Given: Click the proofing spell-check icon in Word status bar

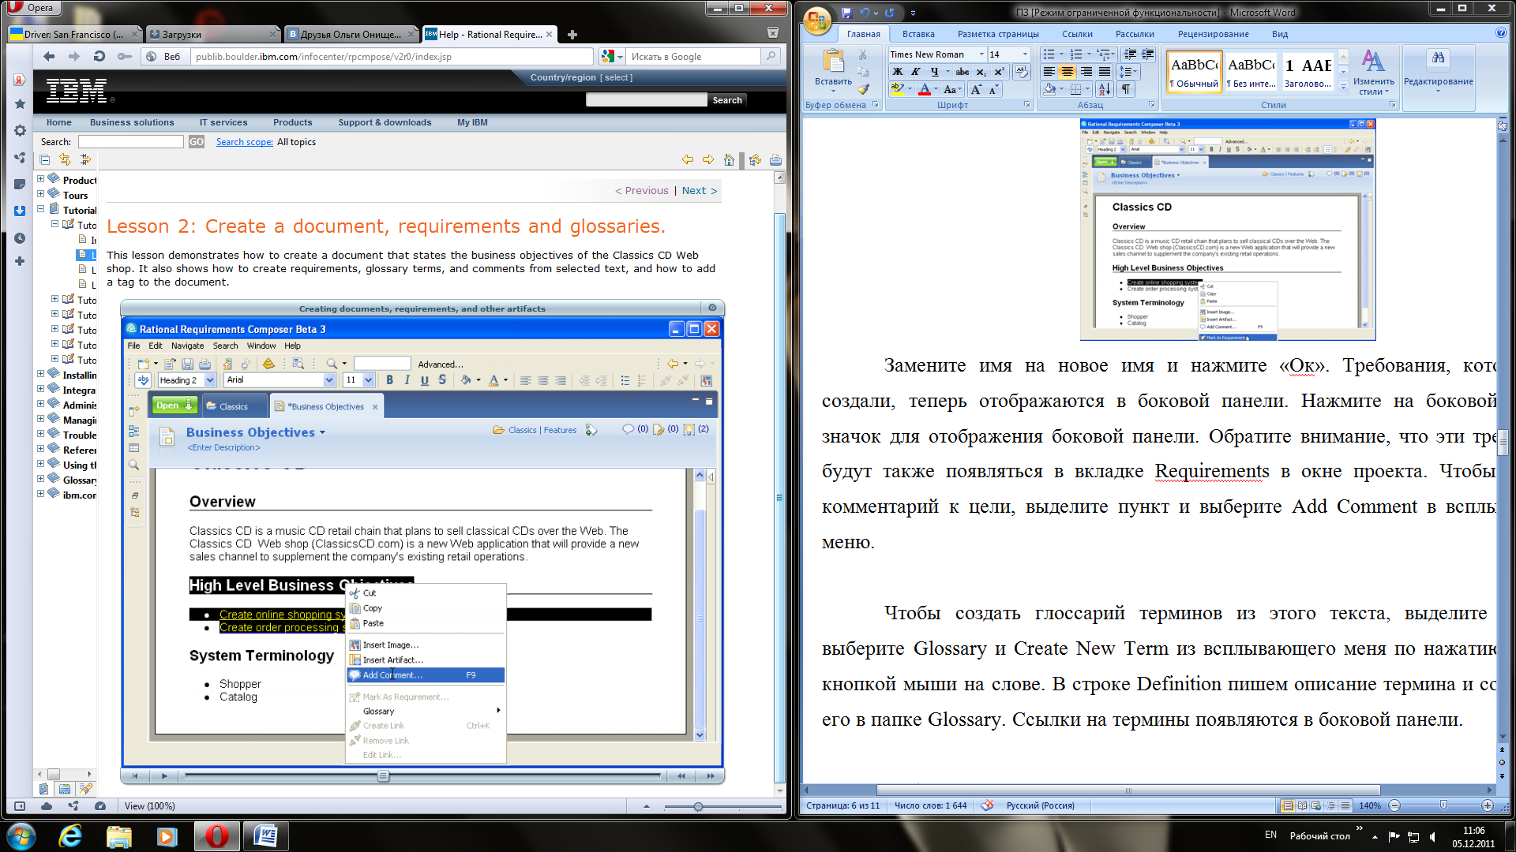Looking at the screenshot, I should [x=987, y=805].
